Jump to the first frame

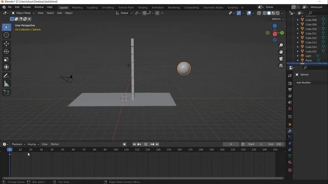pos(134,144)
